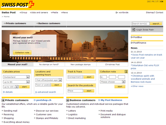Screen dimensions: 166x125
Task: Click start in Collection note box
Action: pos(120,86)
